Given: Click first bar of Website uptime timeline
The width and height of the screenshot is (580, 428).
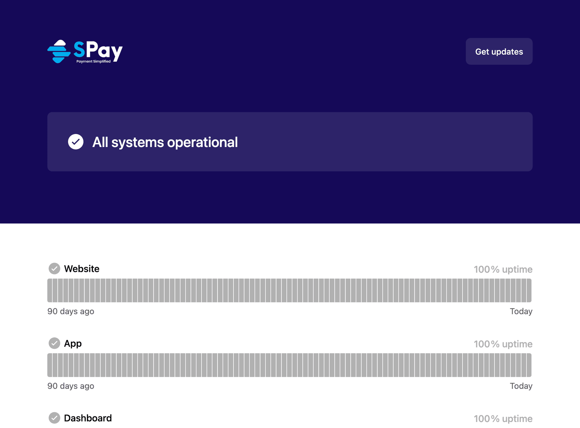Looking at the screenshot, I should pyautogui.click(x=50, y=290).
